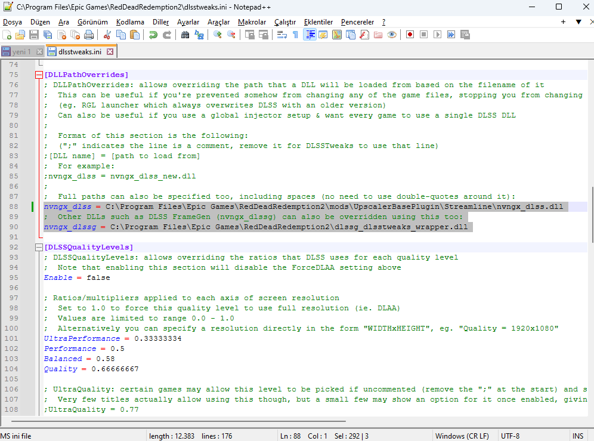
Task: Click the Redo arrow icon
Action: [166, 35]
